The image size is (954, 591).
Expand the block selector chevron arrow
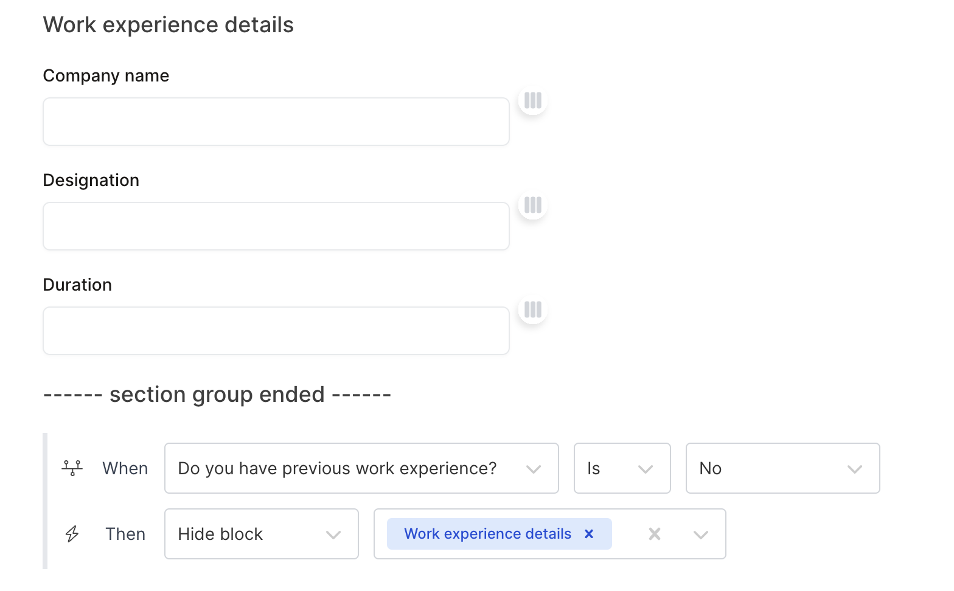pos(701,534)
